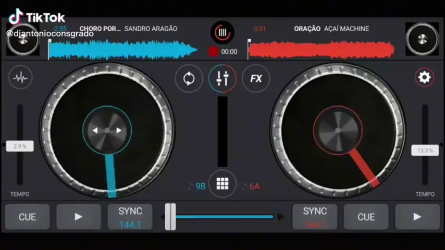Image resolution: width=445 pixels, height=250 pixels.
Task: Toggle SYNC on the left deck
Action: tap(130, 217)
